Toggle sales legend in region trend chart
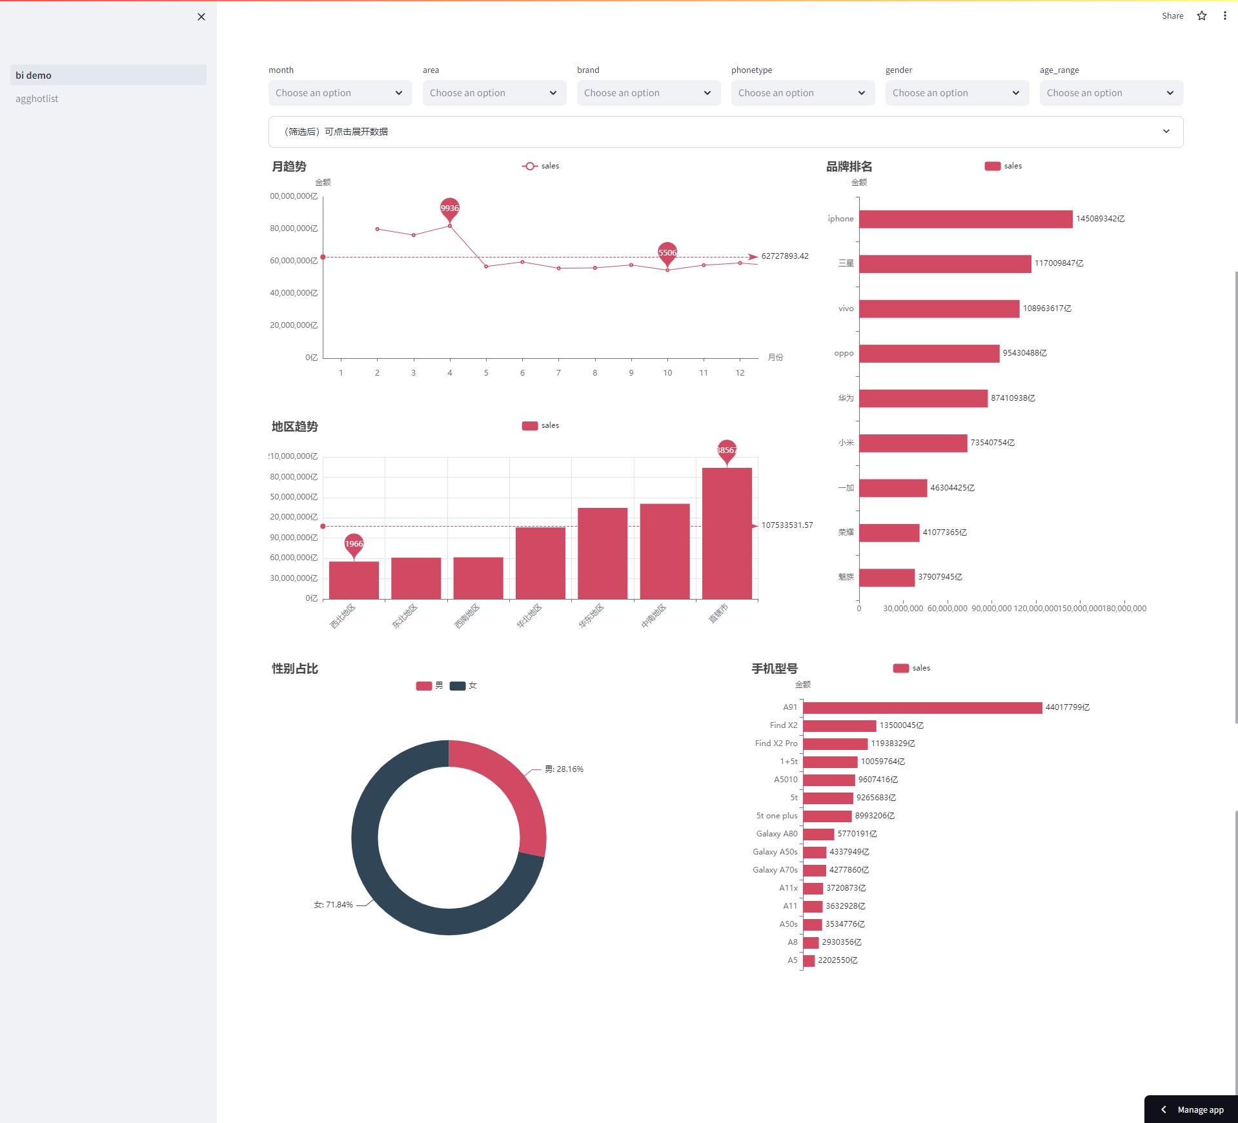 click(540, 425)
